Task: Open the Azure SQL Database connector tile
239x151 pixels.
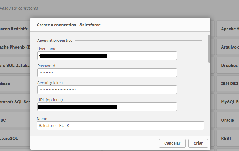Action: pos(15,66)
